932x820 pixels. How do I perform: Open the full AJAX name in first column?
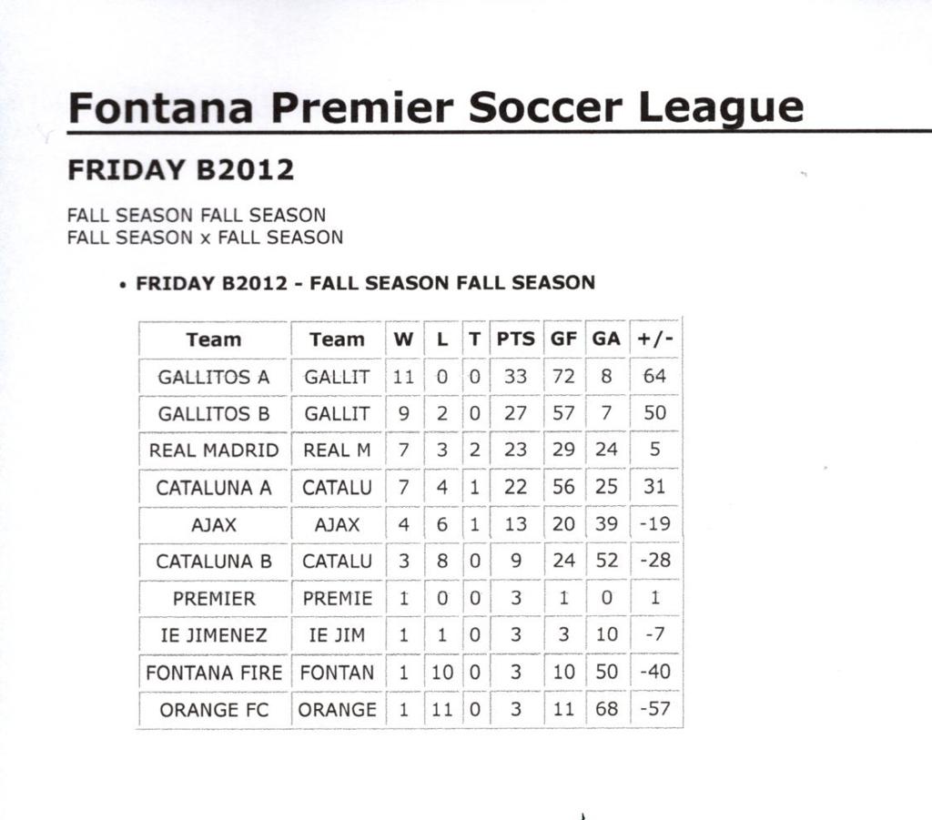click(214, 525)
